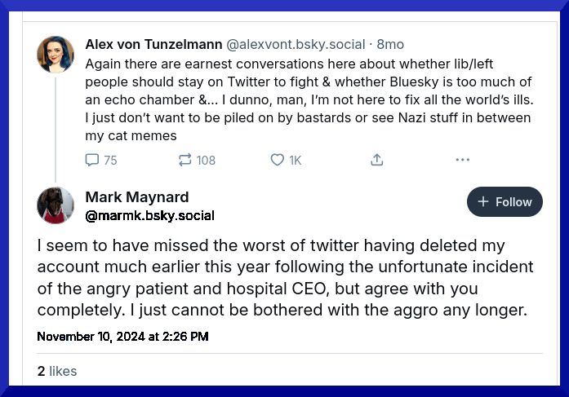Like the post with heart icon
The height and width of the screenshot is (397, 569).
click(x=277, y=161)
